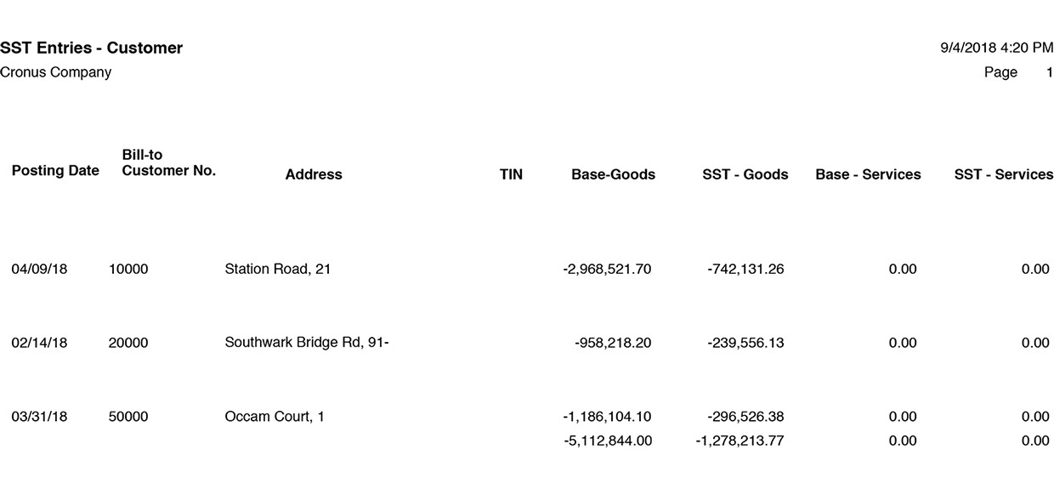This screenshot has height=484, width=1054.
Task: Click the SST Entries - Customer report title
Action: pos(91,48)
